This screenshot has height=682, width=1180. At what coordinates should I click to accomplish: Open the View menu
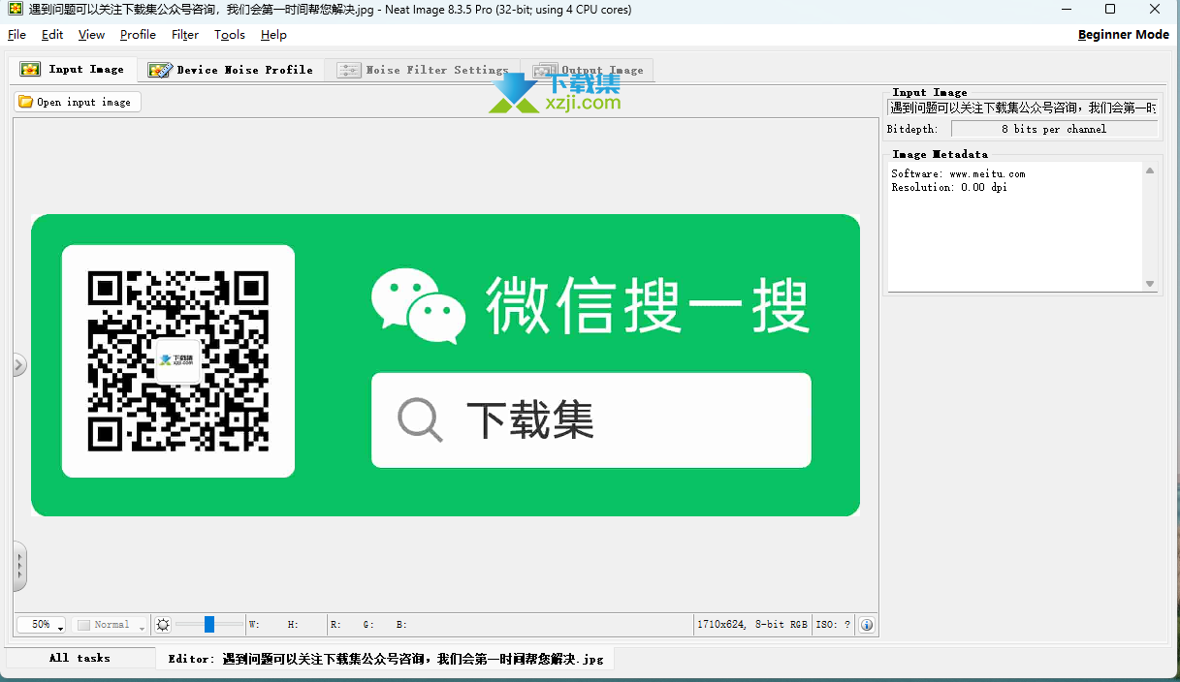pyautogui.click(x=91, y=34)
